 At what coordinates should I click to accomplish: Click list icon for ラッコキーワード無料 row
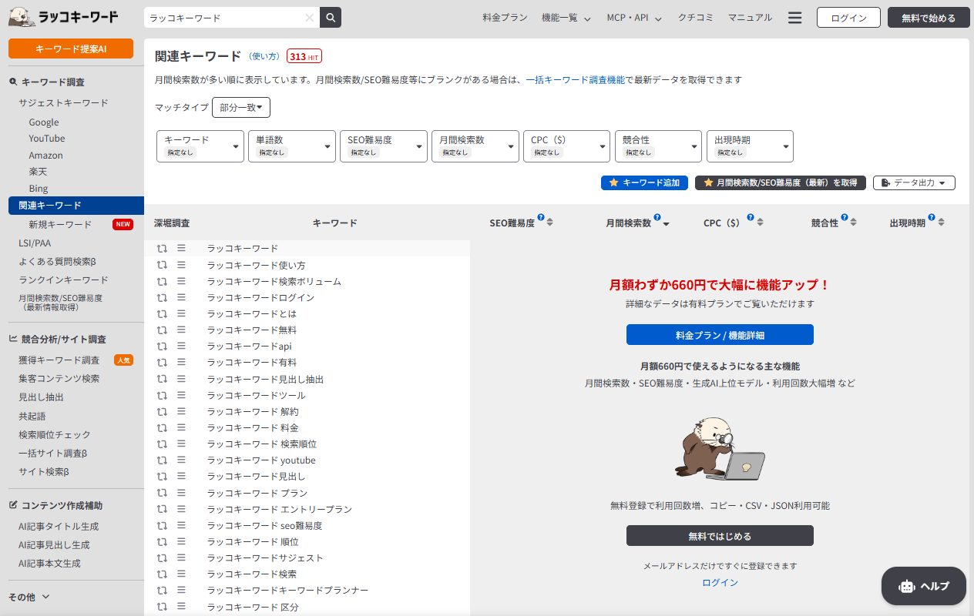coord(182,330)
